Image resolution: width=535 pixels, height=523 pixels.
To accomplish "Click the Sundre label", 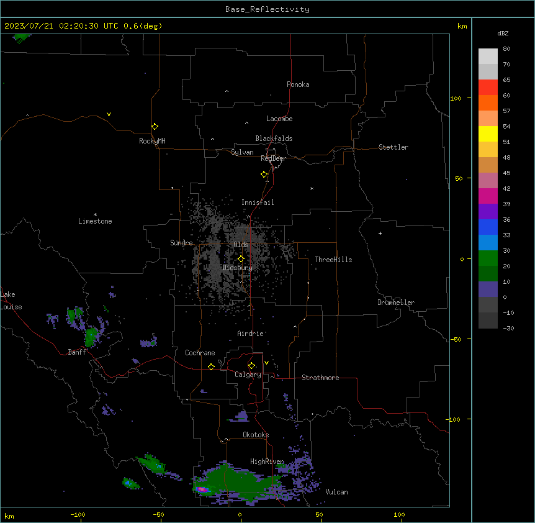I will pyautogui.click(x=181, y=243).
